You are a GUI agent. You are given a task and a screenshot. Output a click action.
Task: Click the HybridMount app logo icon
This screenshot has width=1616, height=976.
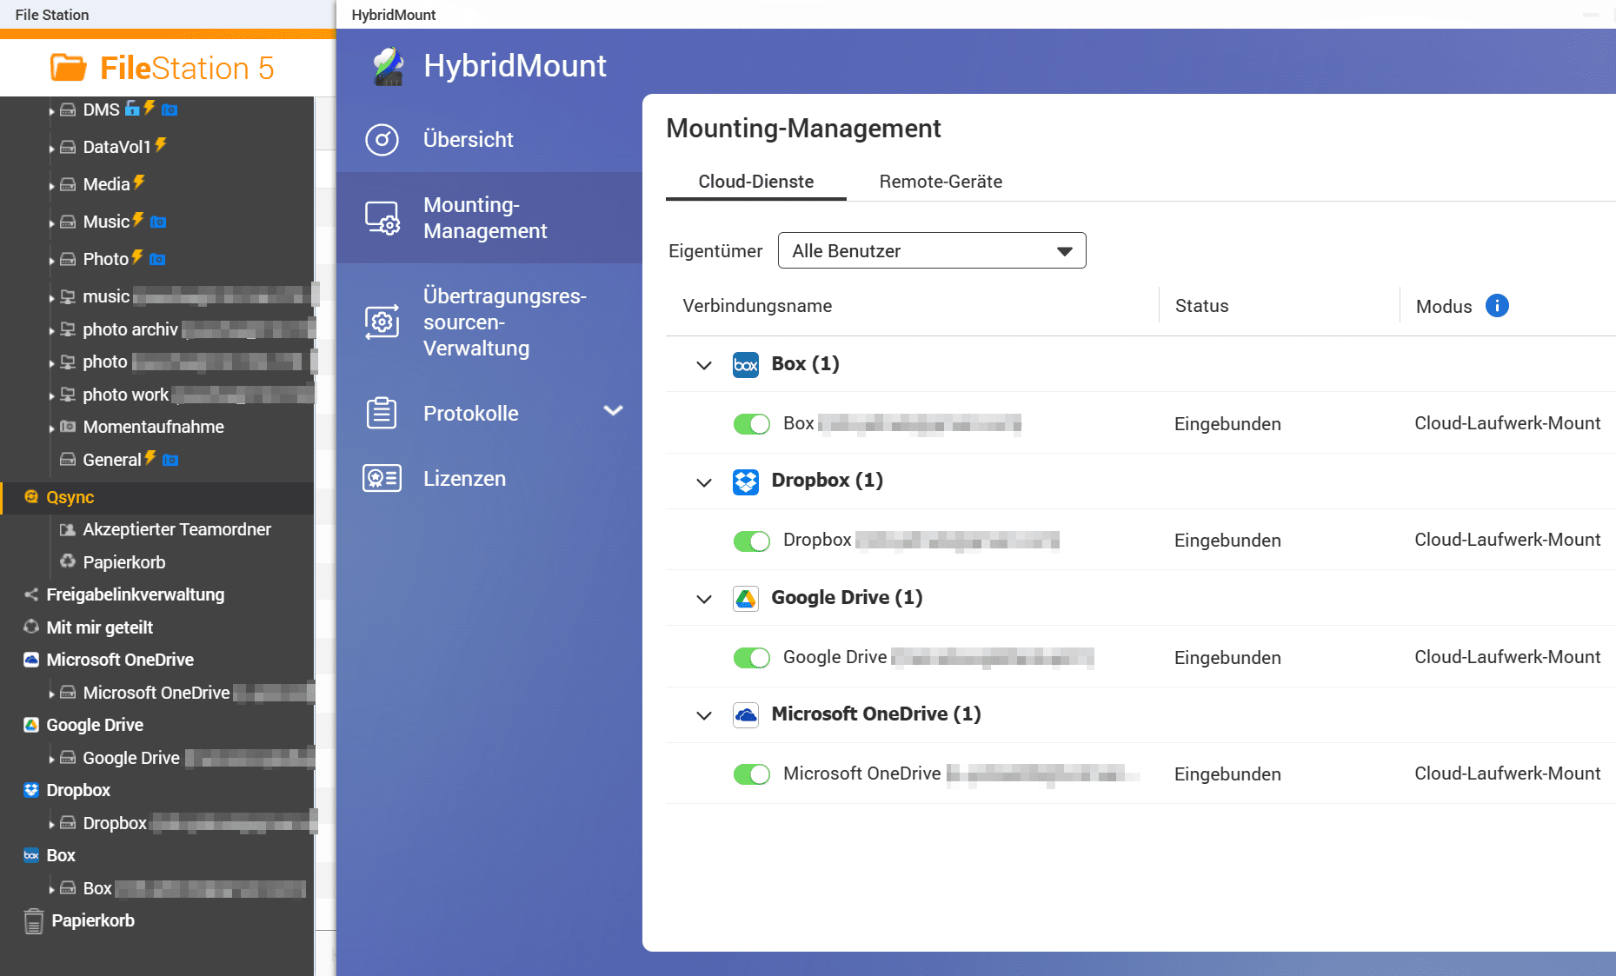coord(388,66)
